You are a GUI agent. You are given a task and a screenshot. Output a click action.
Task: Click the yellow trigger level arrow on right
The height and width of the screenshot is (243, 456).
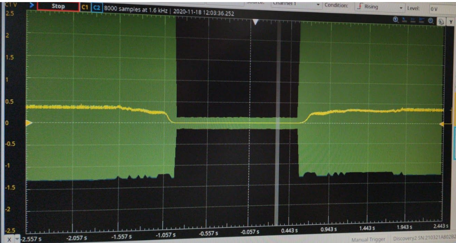[442, 124]
